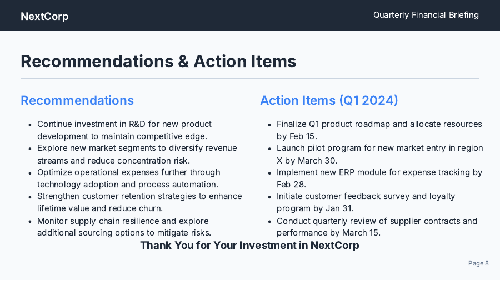This screenshot has height=281, width=500.
Task: Click the customer retention strategies bullet
Action: point(139,202)
